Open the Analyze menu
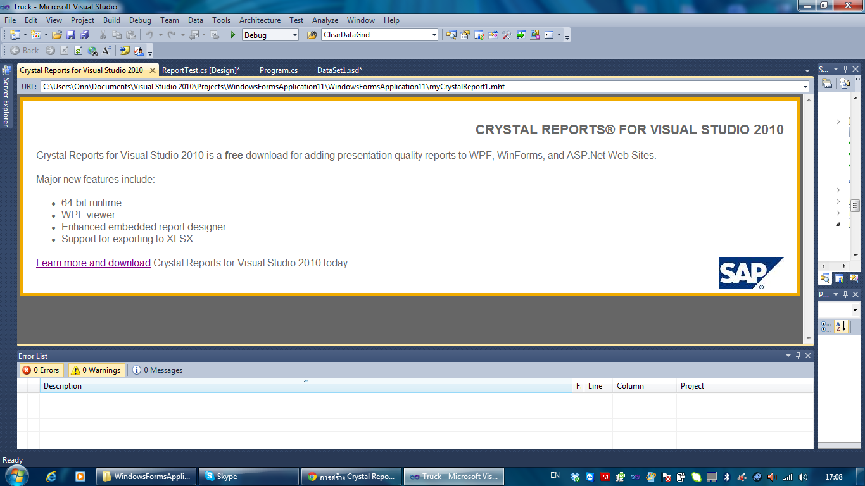Image resolution: width=865 pixels, height=486 pixels. coord(325,20)
